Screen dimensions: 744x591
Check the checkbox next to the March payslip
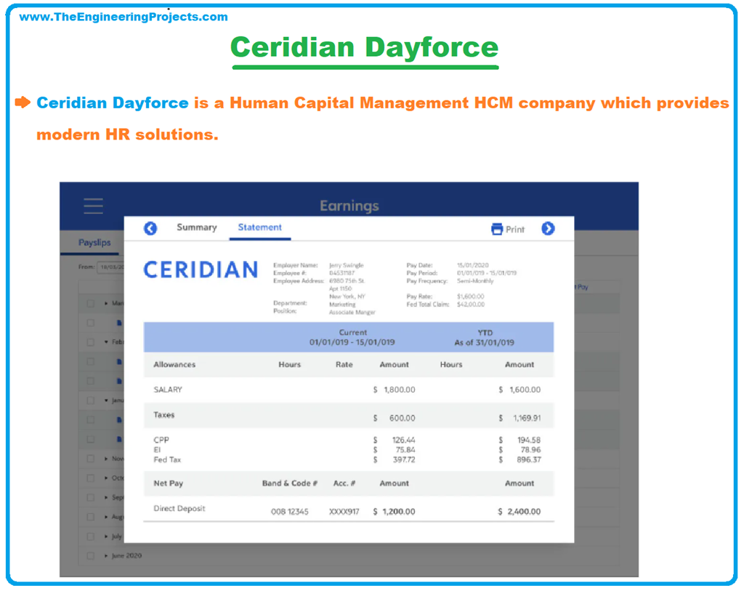pos(90,303)
